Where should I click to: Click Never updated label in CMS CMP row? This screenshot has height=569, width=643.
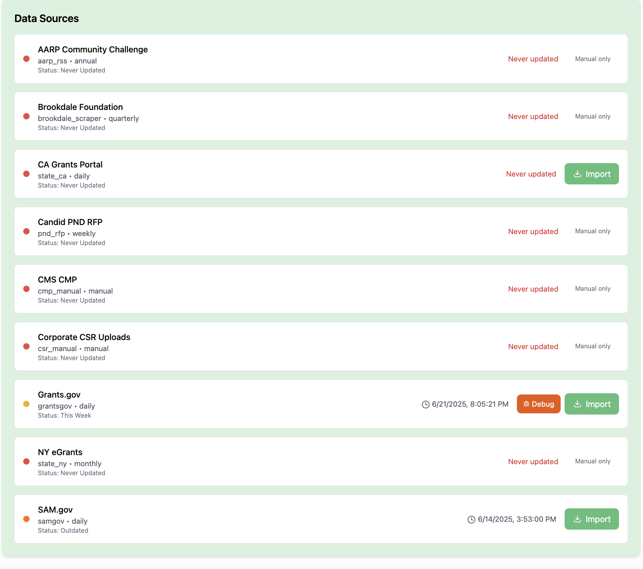533,289
